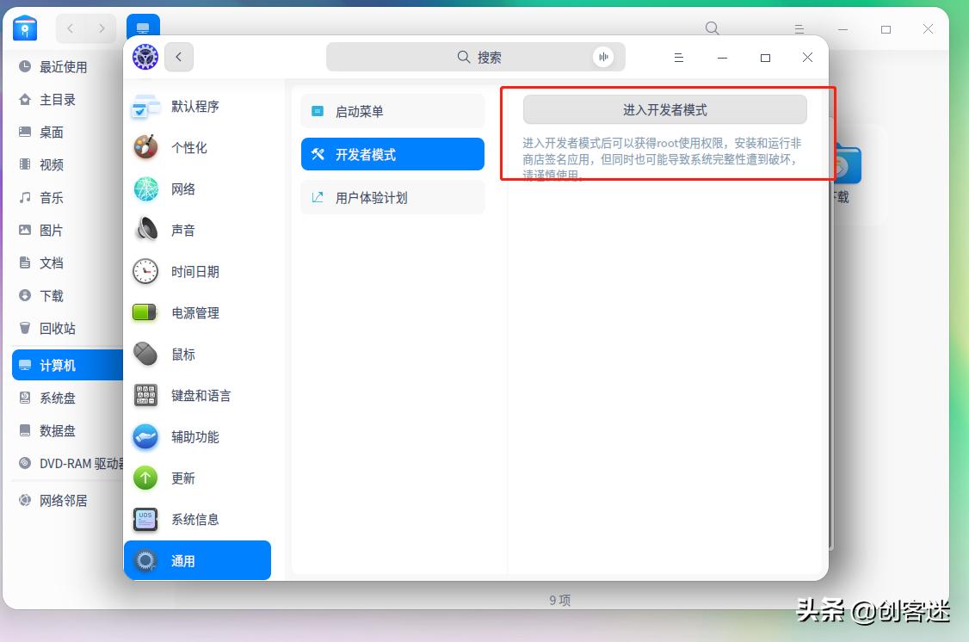This screenshot has width=969, height=642.
Task: Open the 声音 sound settings
Action: [x=182, y=230]
